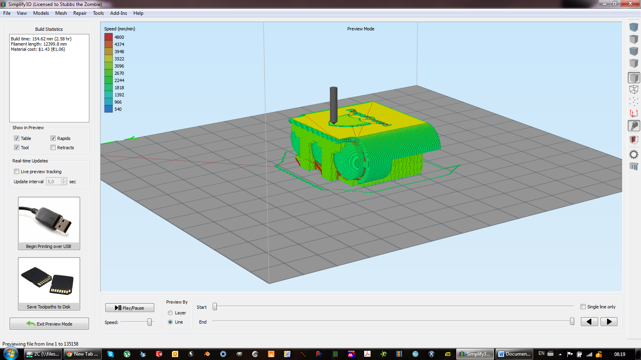
Task: Open the File menu
Action: click(7, 13)
